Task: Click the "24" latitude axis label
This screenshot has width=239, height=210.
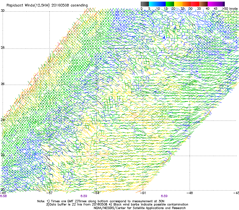Action: 3,120
